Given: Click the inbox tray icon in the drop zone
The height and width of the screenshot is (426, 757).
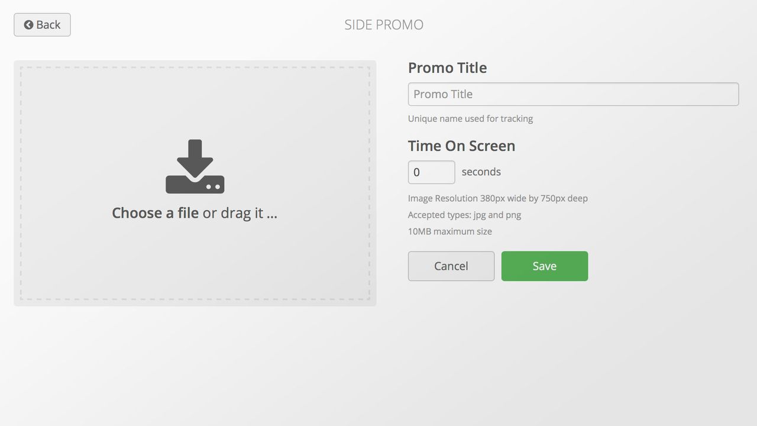Looking at the screenshot, I should click(x=195, y=185).
